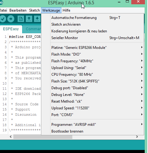This screenshot has width=148, height=153.
Task: Click the horizontal scrollbar left arrow
Action: (x=11, y=137)
